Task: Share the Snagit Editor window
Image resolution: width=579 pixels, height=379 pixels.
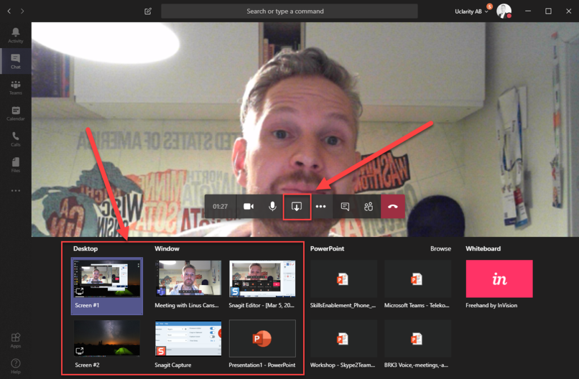Action: tap(262, 285)
